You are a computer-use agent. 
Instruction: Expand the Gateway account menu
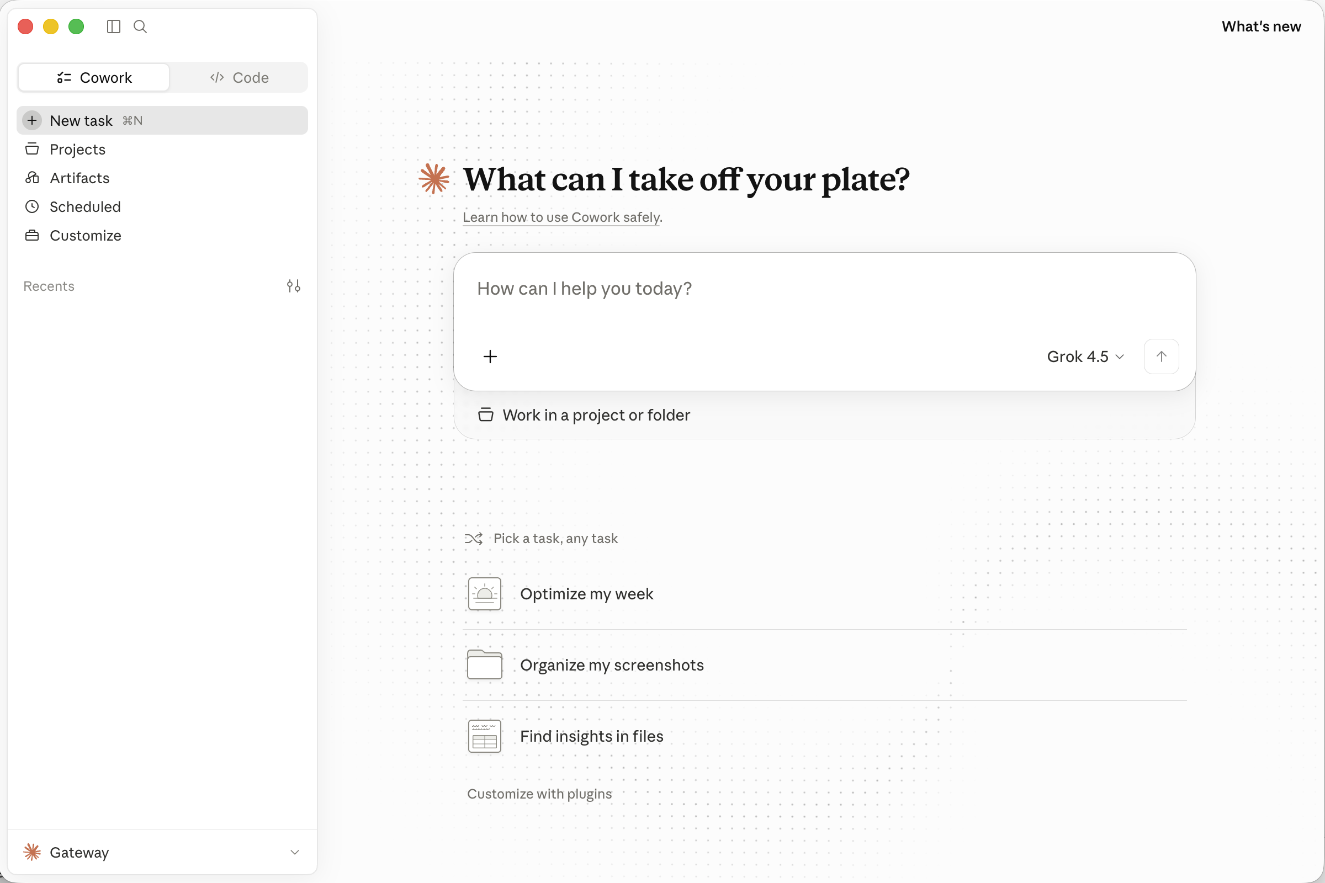tap(162, 852)
